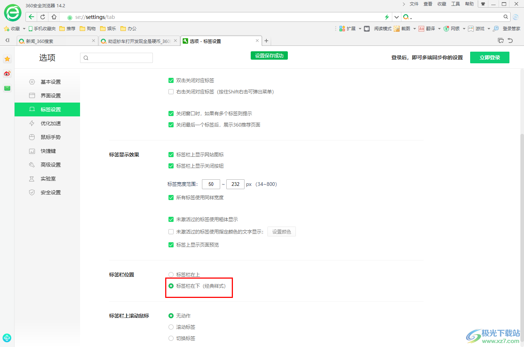Expand the 翻译 dropdown arrow
Image resolution: width=524 pixels, height=347 pixels.
pos(439,29)
